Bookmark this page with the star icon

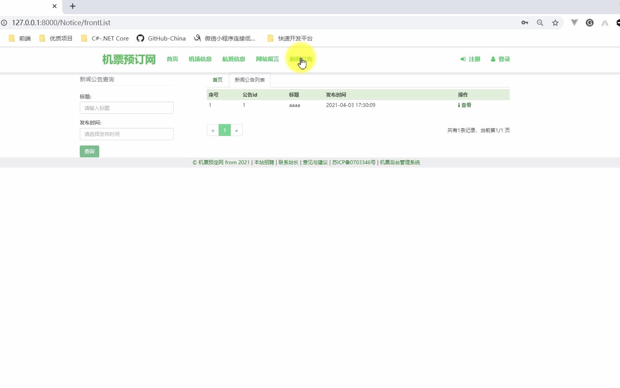coord(555,23)
